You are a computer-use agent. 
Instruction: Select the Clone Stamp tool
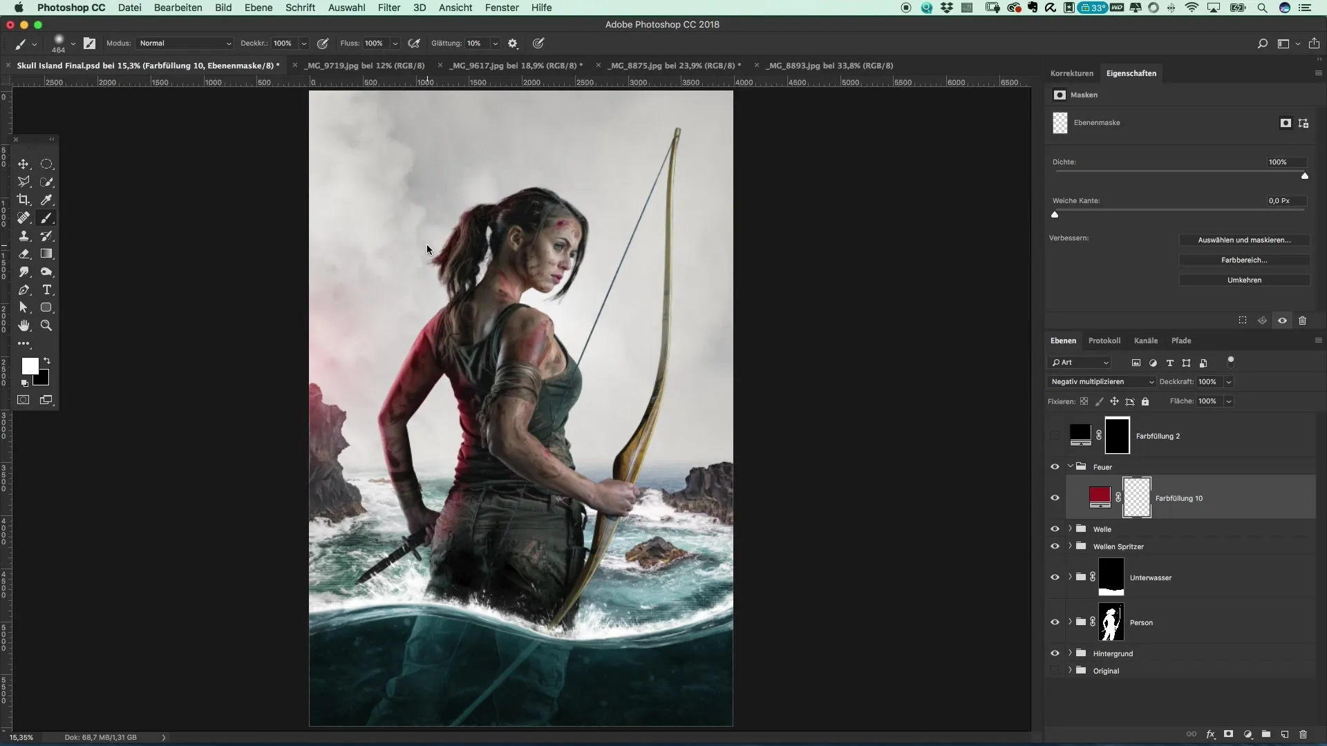coord(23,236)
